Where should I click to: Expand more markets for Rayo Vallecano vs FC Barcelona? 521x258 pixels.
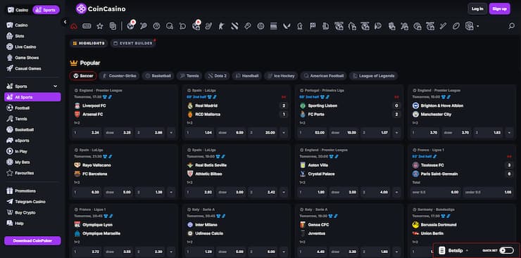pyautogui.click(x=171, y=192)
